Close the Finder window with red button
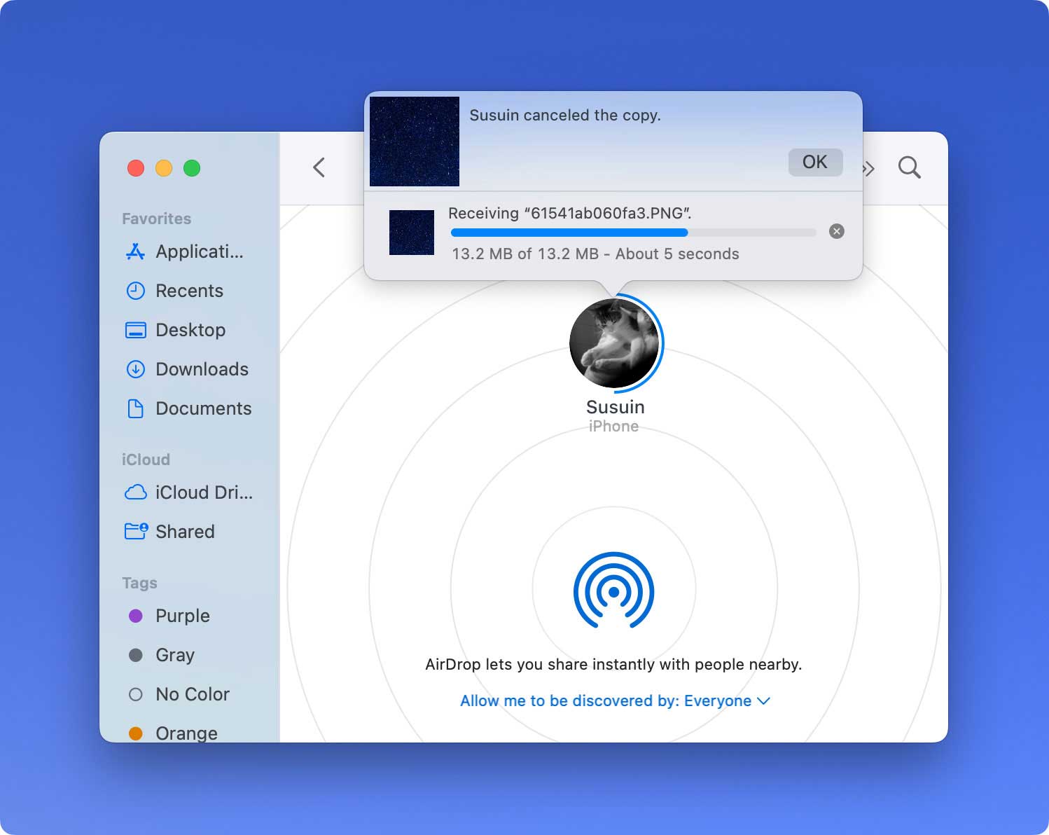 pyautogui.click(x=136, y=168)
